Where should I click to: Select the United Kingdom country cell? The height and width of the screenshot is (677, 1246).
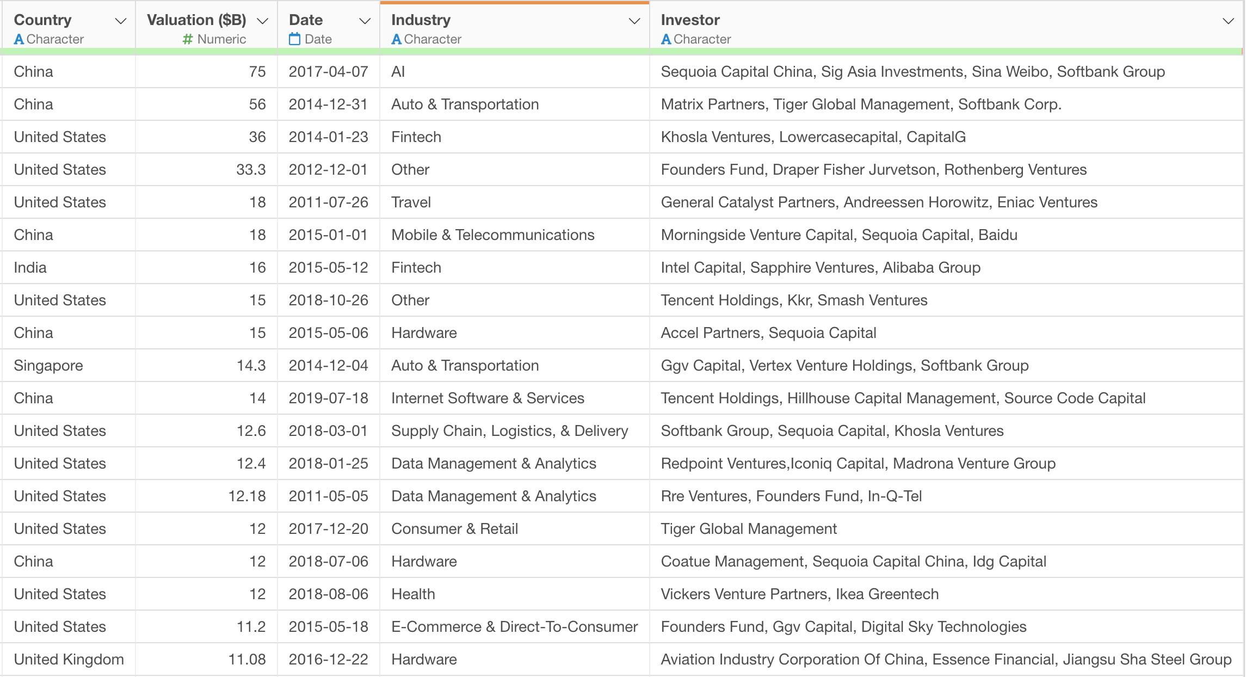[69, 660]
